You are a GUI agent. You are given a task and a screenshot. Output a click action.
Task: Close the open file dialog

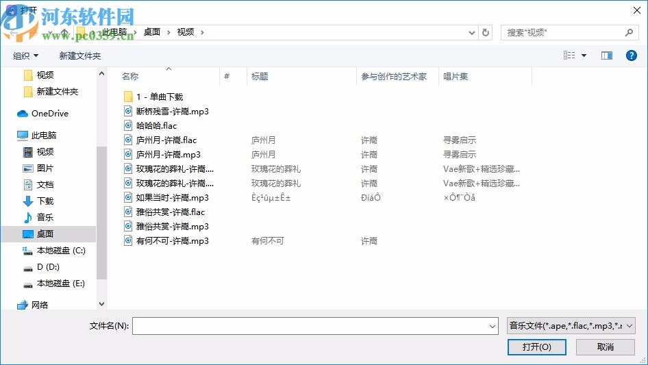tap(637, 10)
